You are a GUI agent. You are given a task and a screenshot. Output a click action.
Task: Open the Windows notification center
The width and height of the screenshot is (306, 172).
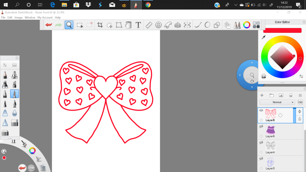(298, 5)
